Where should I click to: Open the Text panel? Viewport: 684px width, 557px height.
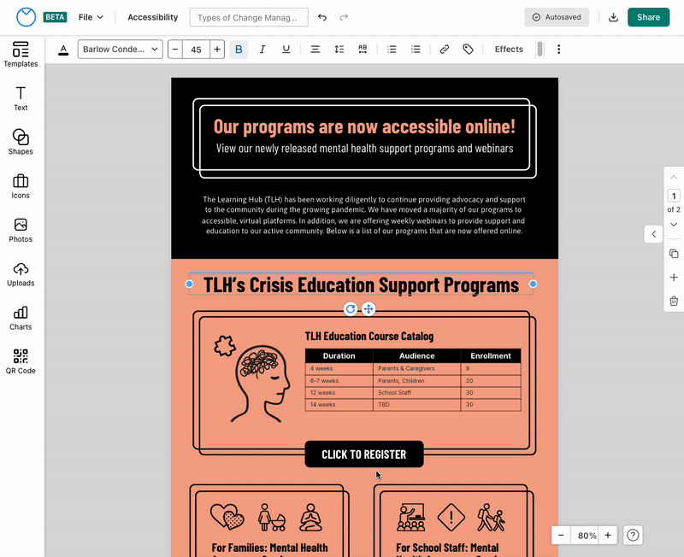point(21,98)
